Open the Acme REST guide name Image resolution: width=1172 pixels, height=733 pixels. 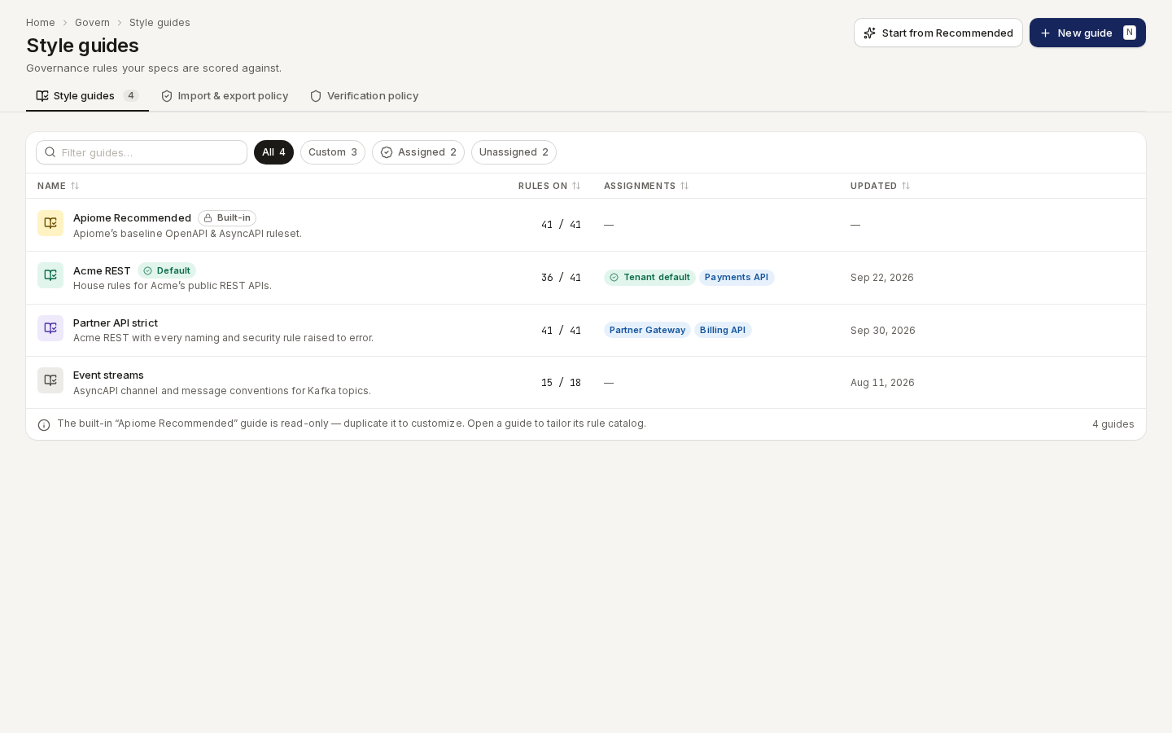click(102, 270)
